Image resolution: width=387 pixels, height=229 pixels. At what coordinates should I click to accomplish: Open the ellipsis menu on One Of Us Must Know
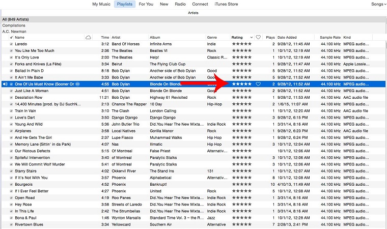77,84
